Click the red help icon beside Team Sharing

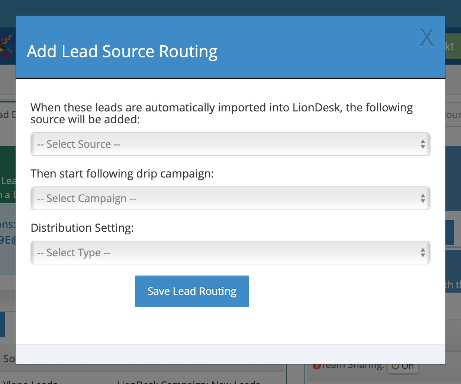(316, 366)
